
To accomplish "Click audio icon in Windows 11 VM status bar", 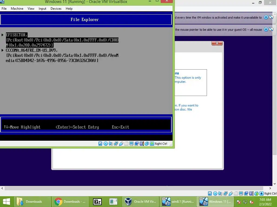I will click(111, 144).
